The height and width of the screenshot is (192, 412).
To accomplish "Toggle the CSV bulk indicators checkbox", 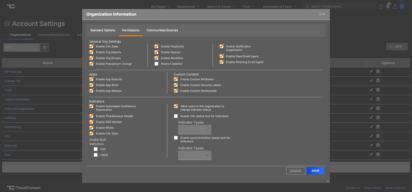I will click(96, 149).
